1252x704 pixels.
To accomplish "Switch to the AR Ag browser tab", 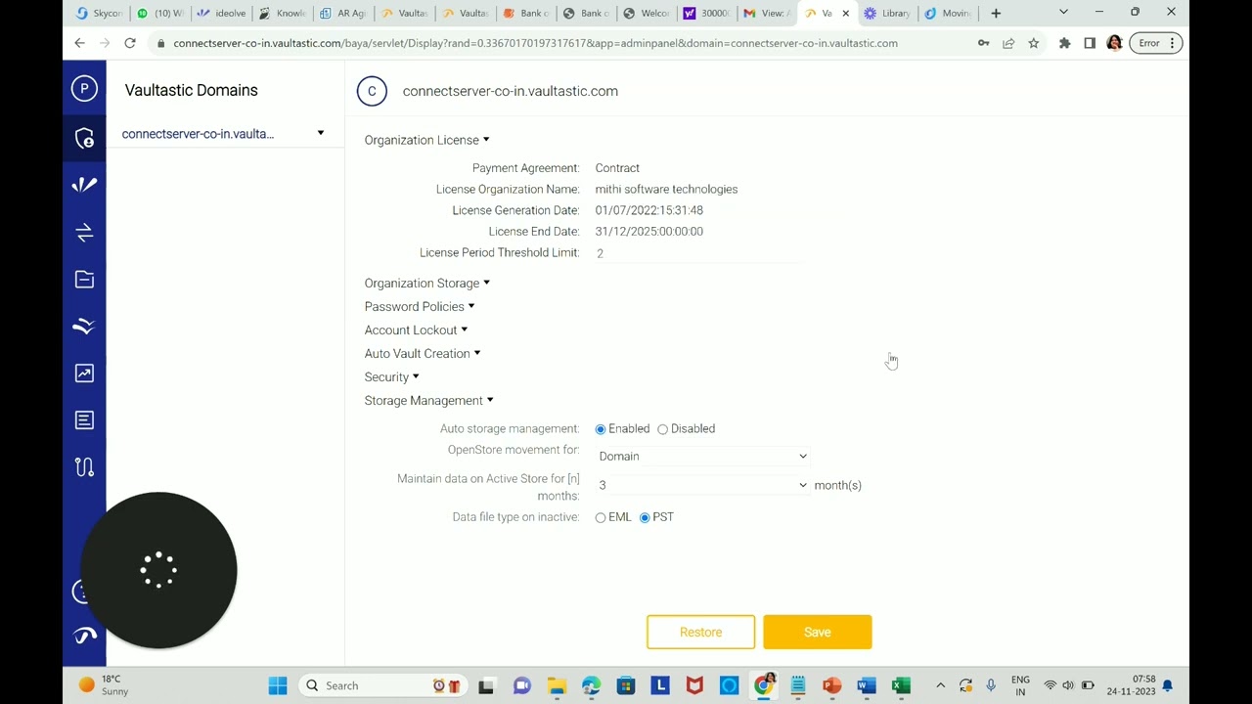I will [342, 13].
